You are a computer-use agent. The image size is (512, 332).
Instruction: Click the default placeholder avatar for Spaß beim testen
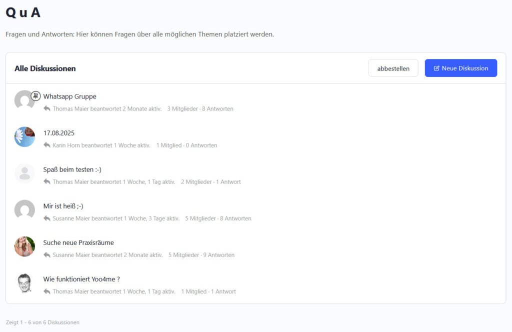coord(24,173)
